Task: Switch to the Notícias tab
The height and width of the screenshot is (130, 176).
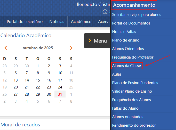Action: point(57,22)
